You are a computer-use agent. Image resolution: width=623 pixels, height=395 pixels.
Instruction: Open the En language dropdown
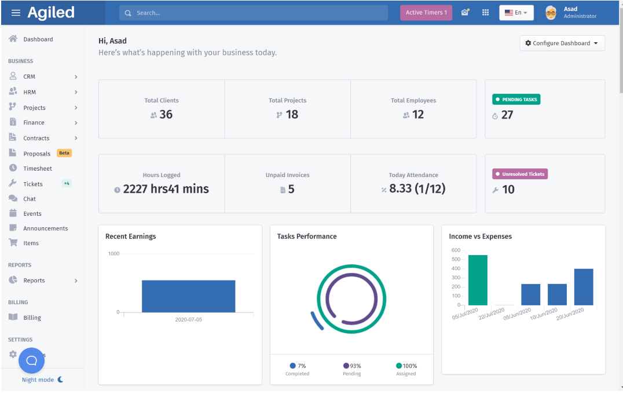516,13
